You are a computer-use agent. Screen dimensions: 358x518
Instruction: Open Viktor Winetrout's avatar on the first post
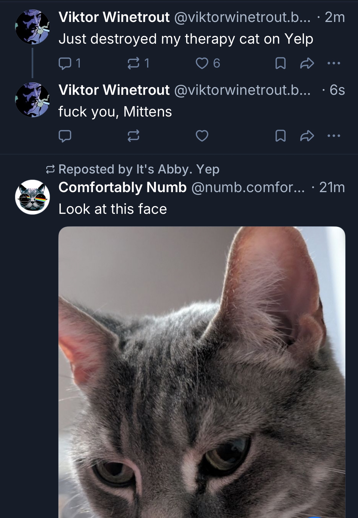(x=32, y=27)
